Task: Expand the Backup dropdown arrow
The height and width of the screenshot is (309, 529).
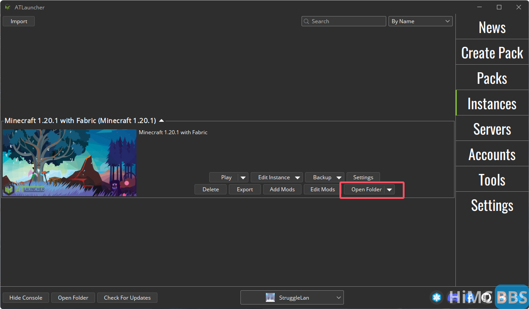Action: tap(339, 177)
